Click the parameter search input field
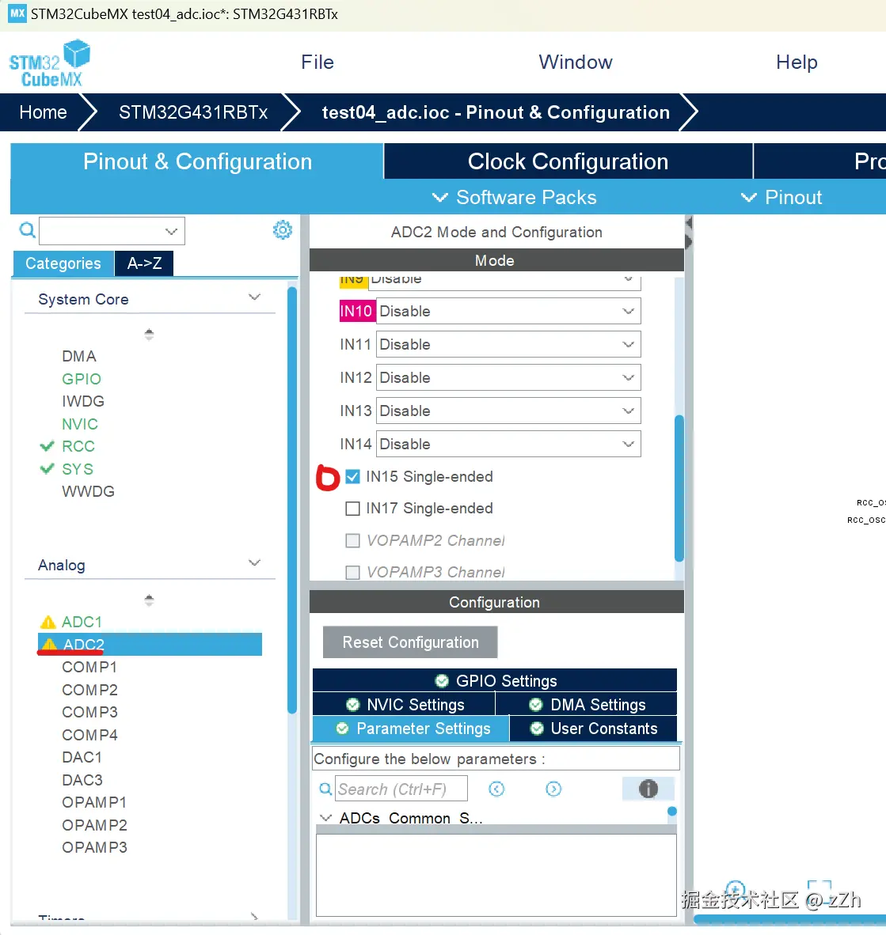Viewport: 886px width, 935px height. tap(401, 789)
